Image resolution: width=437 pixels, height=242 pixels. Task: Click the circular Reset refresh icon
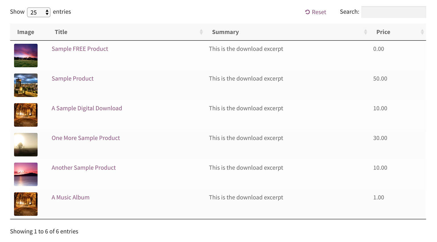(307, 12)
